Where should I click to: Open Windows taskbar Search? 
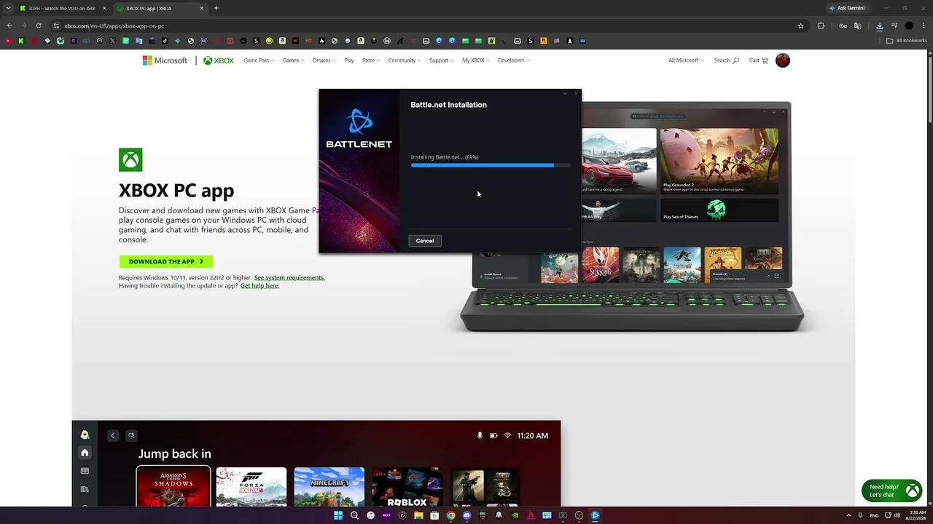click(x=354, y=515)
